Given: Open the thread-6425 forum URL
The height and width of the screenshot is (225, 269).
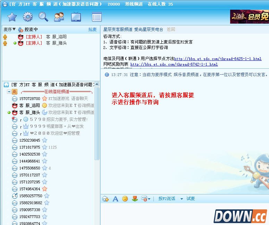Looking at the screenshot, I should (x=218, y=59).
